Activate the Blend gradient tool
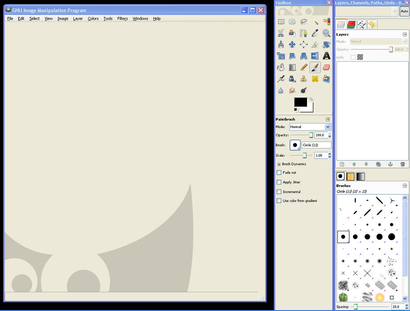 (292, 67)
